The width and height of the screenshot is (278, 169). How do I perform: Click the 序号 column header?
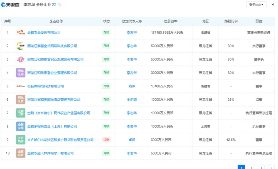[8, 21]
